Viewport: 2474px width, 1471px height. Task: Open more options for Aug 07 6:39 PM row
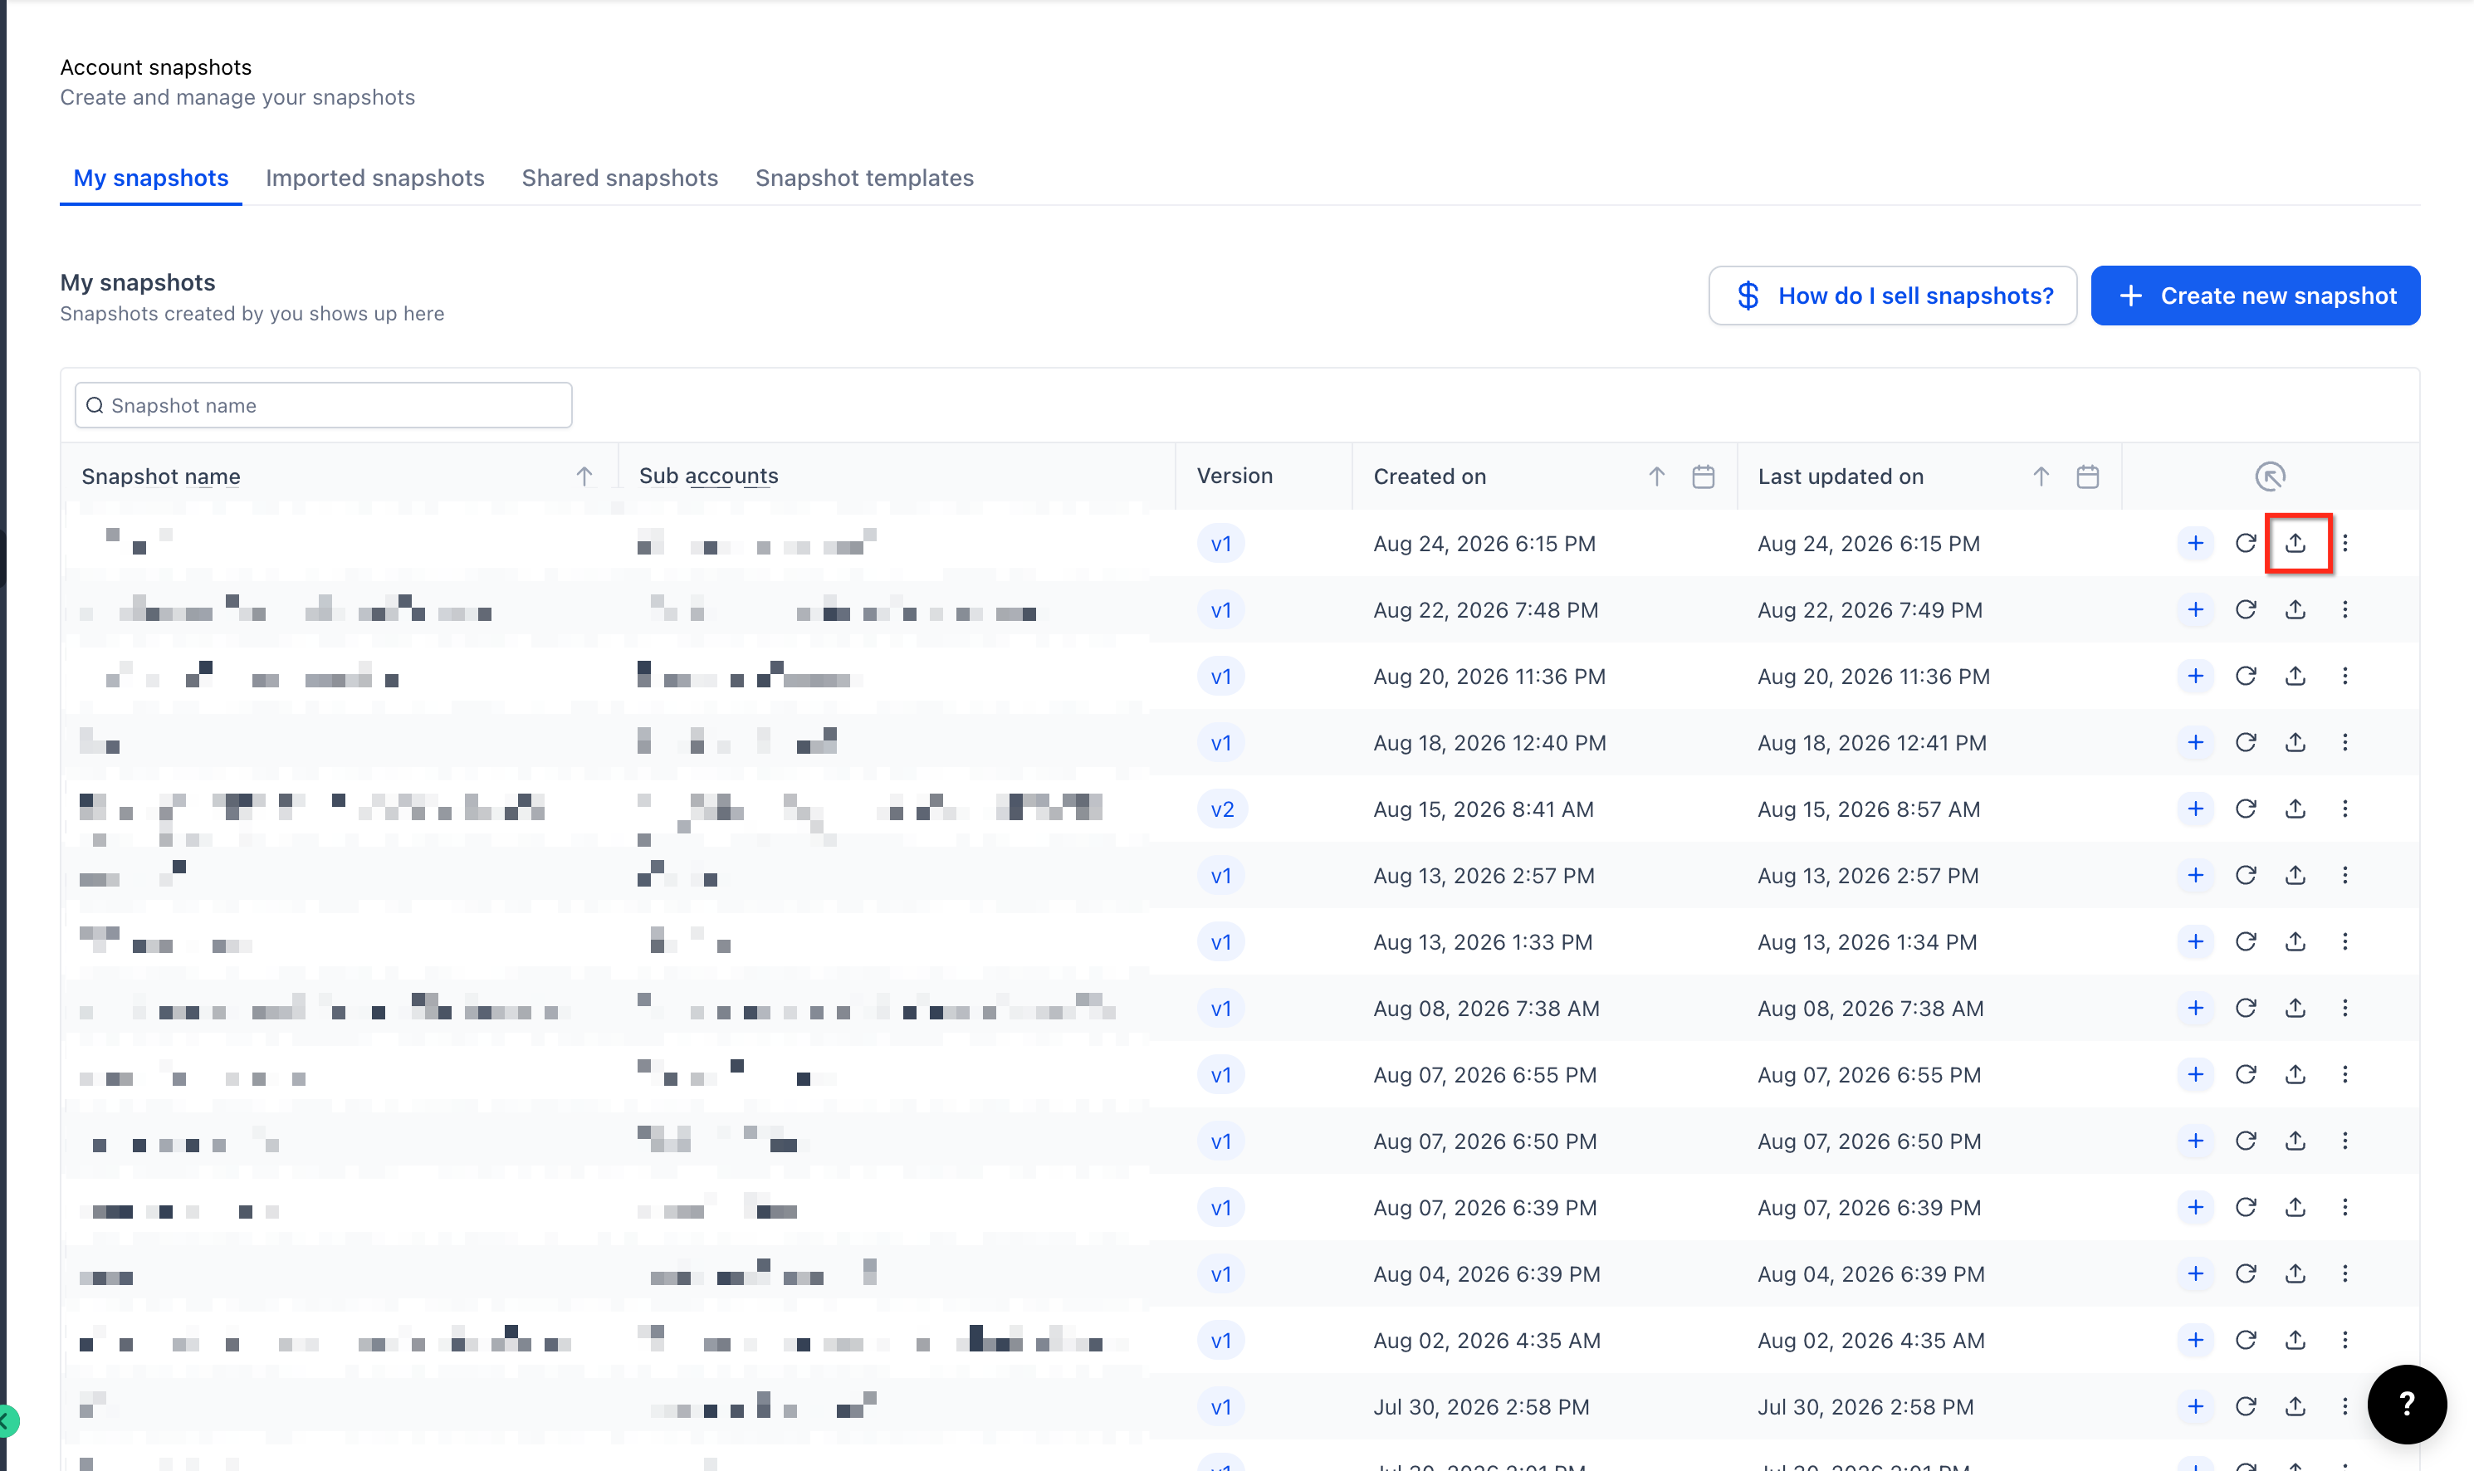point(2344,1207)
